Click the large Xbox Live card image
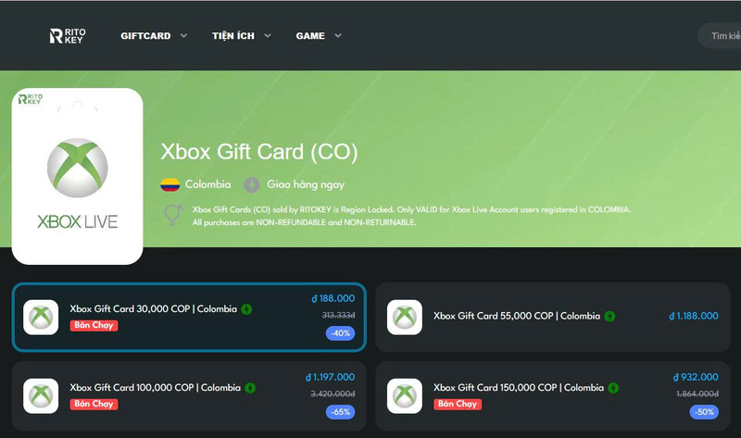This screenshot has height=438, width=741. point(78,176)
